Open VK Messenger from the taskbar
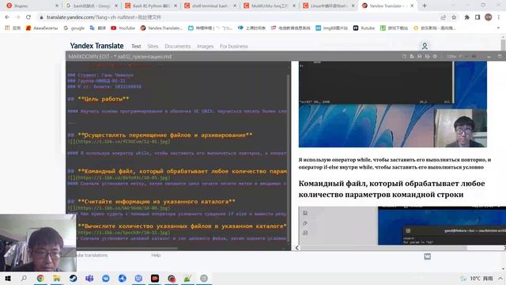Screen dimensions: 506x285 pyautogui.click(x=106, y=278)
